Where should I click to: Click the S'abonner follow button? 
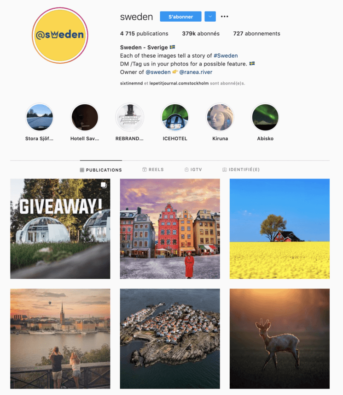(180, 16)
